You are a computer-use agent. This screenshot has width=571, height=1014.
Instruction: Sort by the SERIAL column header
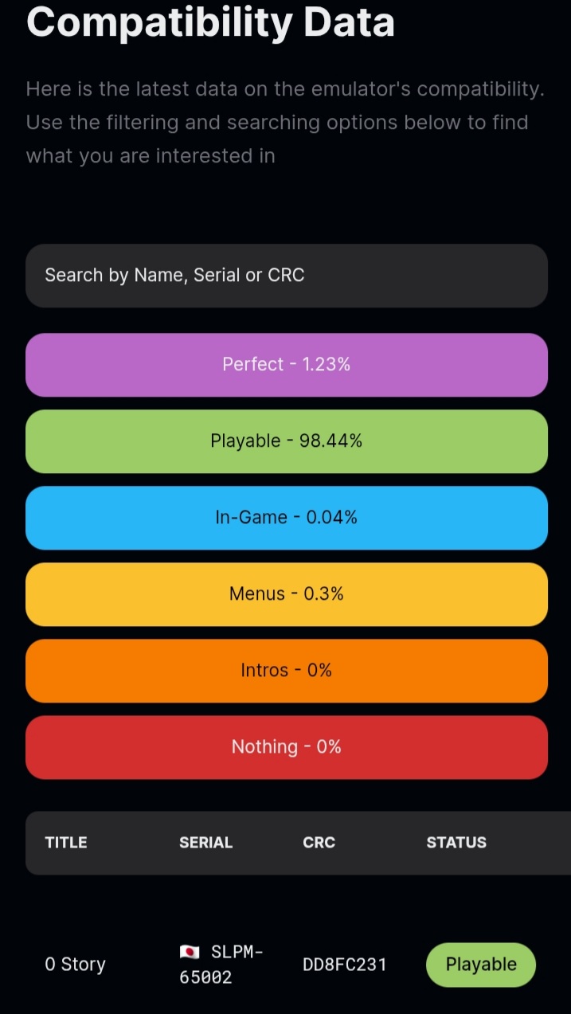(x=205, y=843)
